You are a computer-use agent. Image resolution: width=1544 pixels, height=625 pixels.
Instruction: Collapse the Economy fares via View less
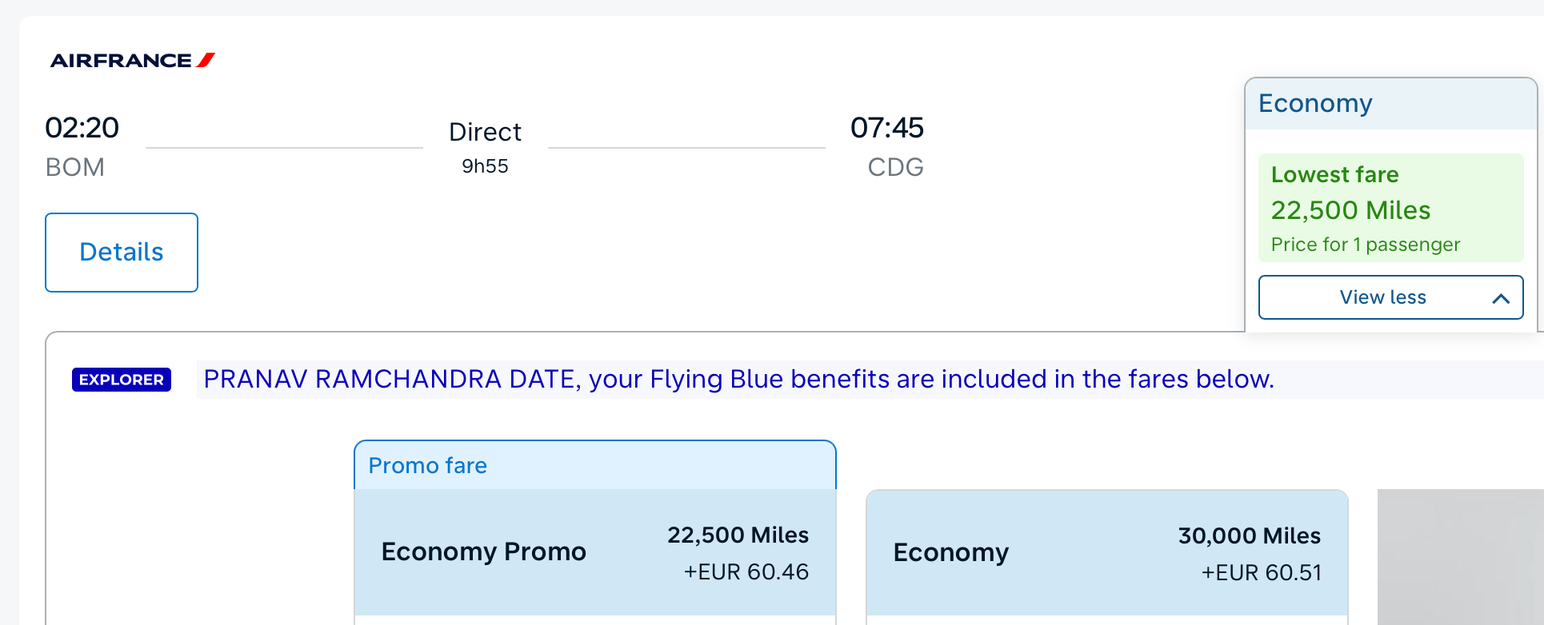[x=1382, y=297]
